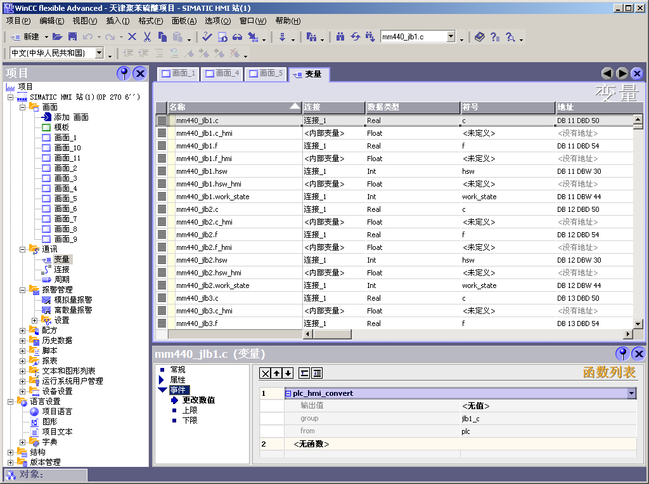Image resolution: width=649 pixels, height=484 pixels.
Task: Click the Save project toolbar icon
Action: [73, 37]
